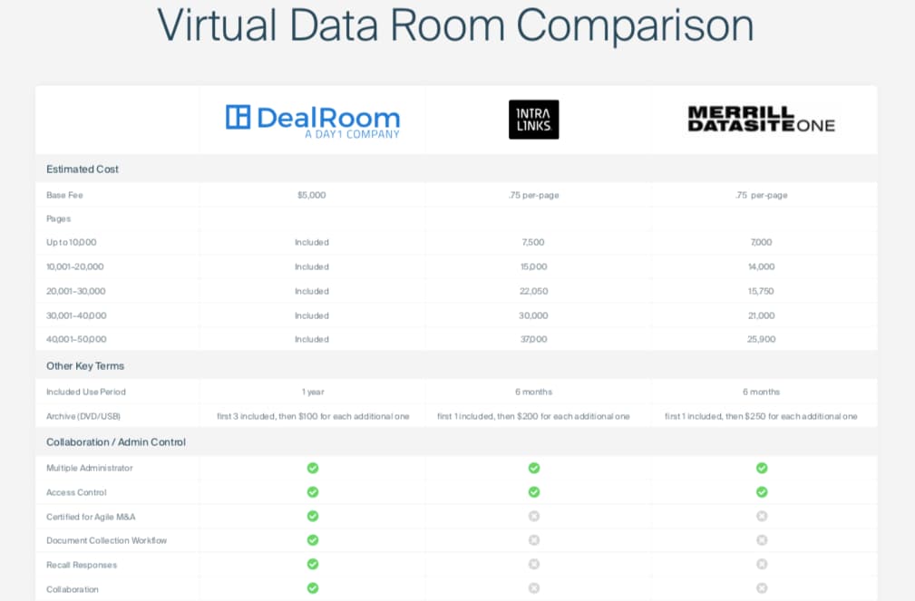Select the Other Key Terms section header
This screenshot has height=601, width=915.
(85, 366)
